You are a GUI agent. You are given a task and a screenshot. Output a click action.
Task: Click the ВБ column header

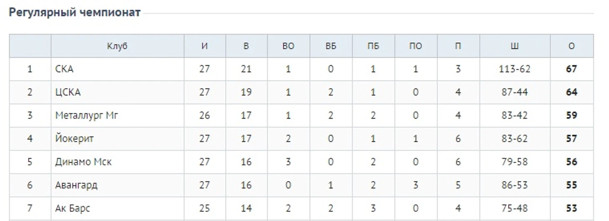click(x=331, y=46)
